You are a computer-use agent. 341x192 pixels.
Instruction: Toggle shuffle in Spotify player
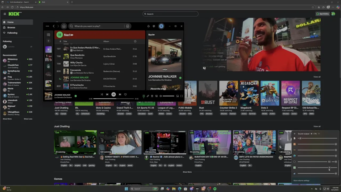[102, 94]
